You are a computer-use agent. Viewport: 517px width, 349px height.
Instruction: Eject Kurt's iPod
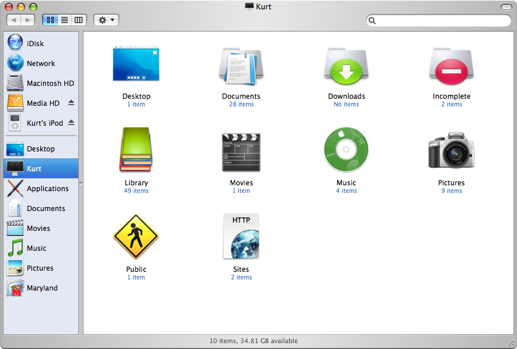[x=71, y=122]
